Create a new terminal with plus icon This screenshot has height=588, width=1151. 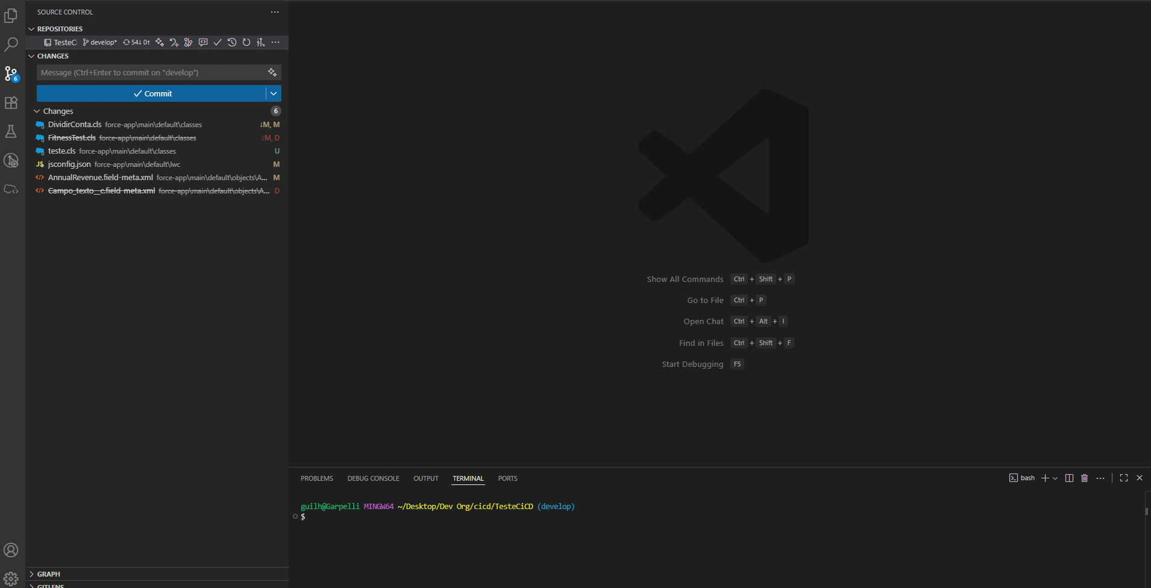pos(1045,478)
